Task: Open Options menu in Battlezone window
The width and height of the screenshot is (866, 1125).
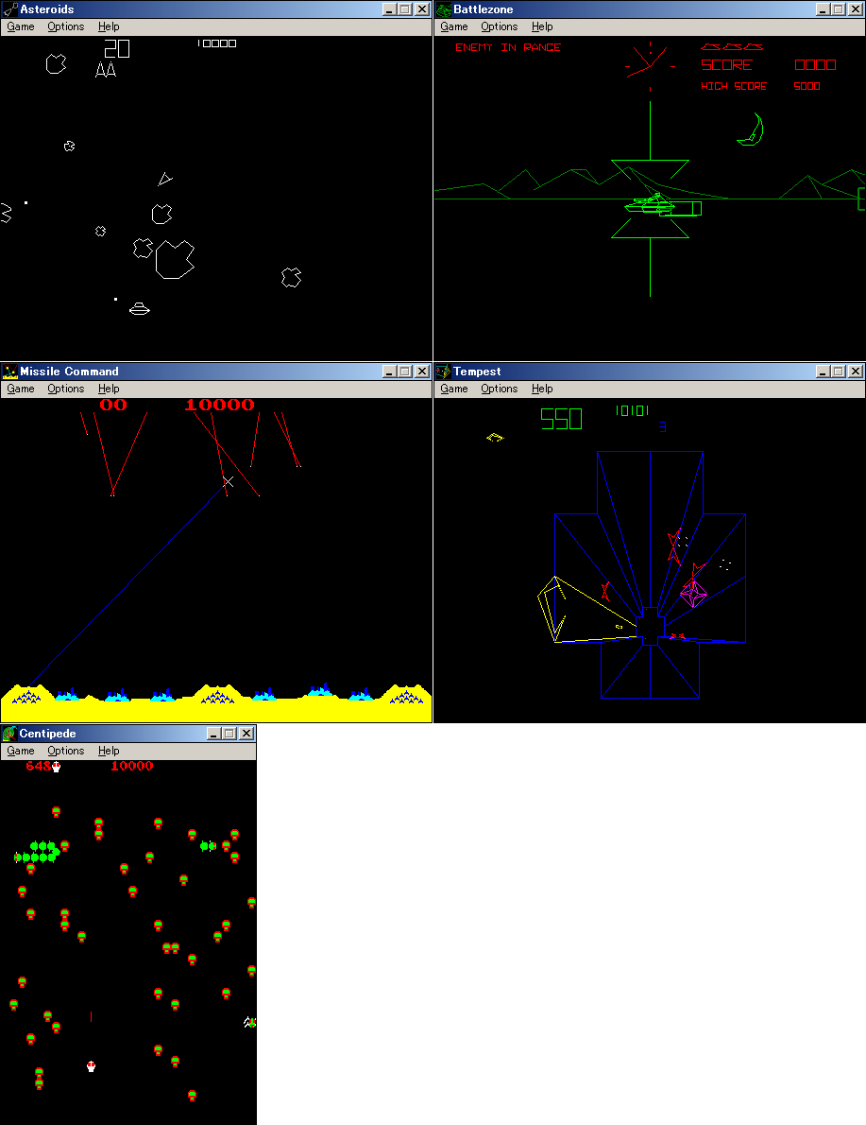Action: tap(499, 26)
